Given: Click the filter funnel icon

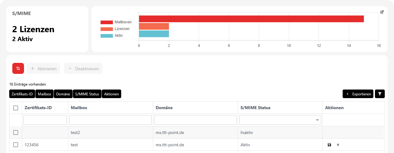Looking at the screenshot, I should pyautogui.click(x=380, y=94).
